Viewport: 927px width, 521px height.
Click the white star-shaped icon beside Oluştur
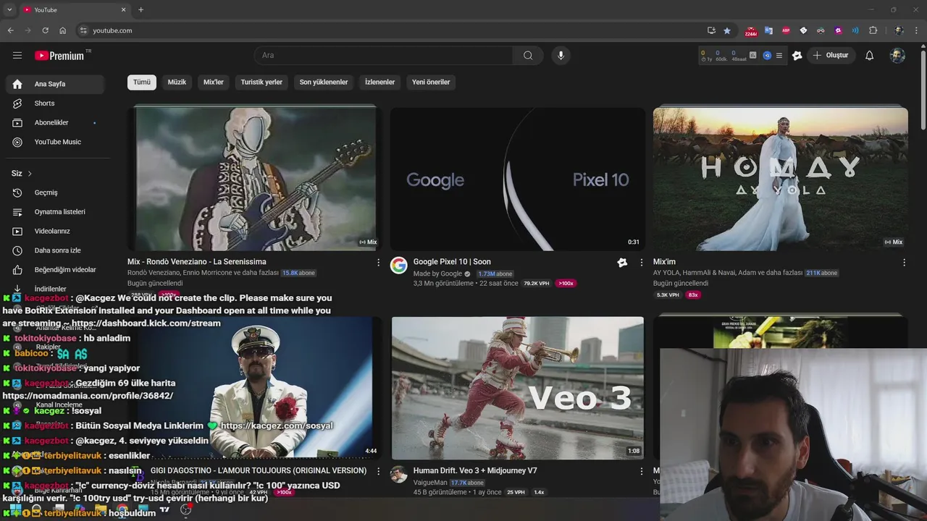tap(797, 55)
